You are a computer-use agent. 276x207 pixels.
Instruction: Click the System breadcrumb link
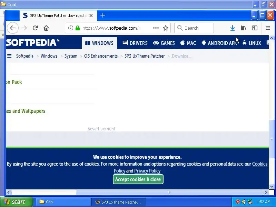pos(71,56)
